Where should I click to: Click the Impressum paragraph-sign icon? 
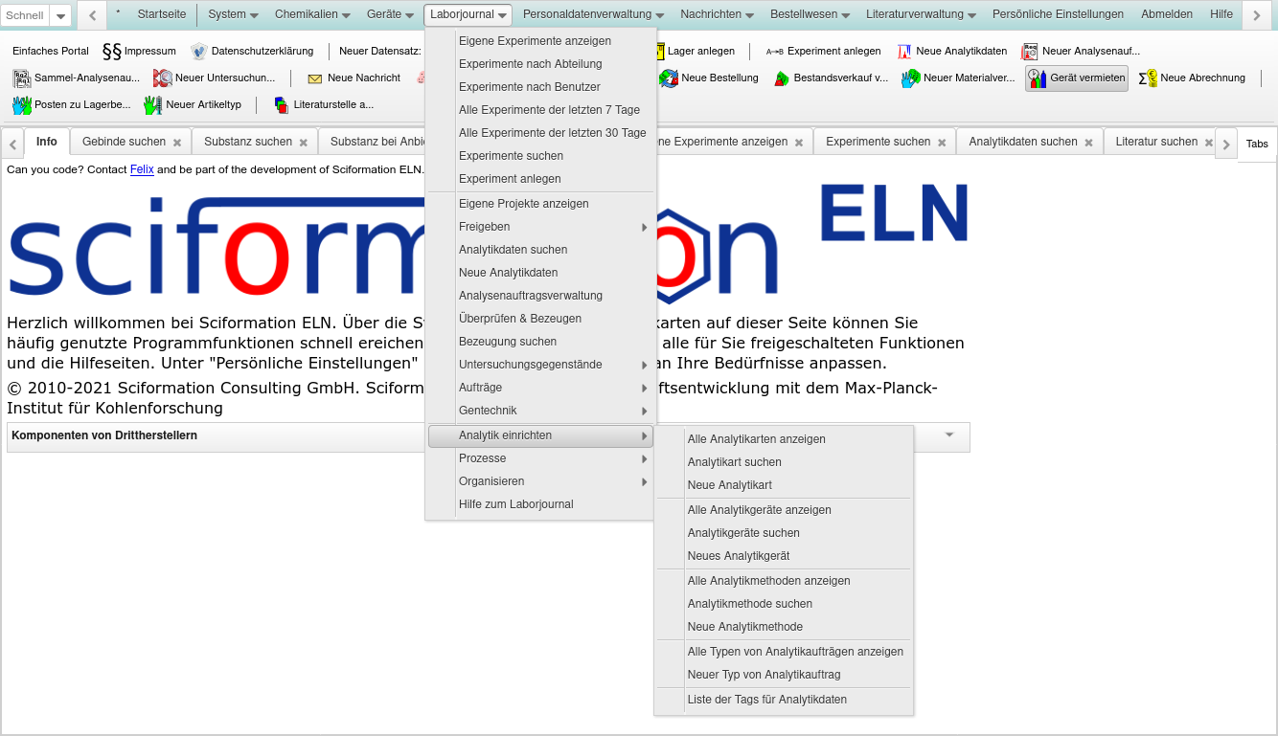(x=111, y=51)
